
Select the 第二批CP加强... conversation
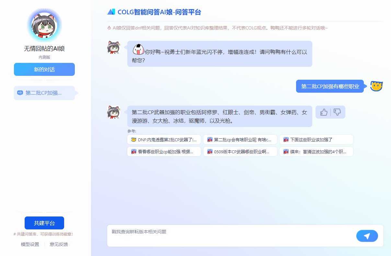44,93
